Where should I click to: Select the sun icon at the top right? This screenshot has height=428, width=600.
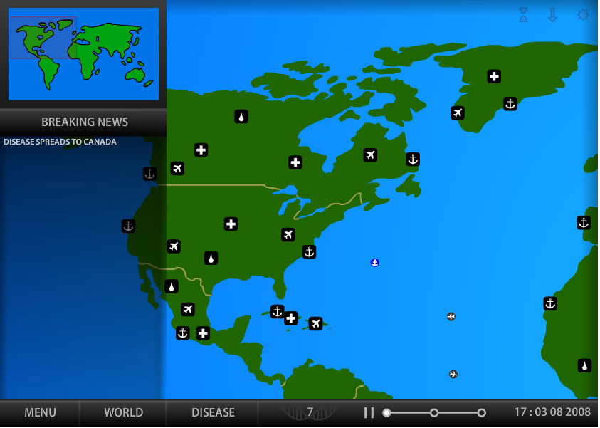tap(582, 14)
